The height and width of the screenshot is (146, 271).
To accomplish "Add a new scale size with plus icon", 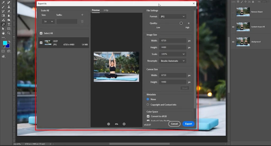I will pyautogui.click(x=82, y=15).
